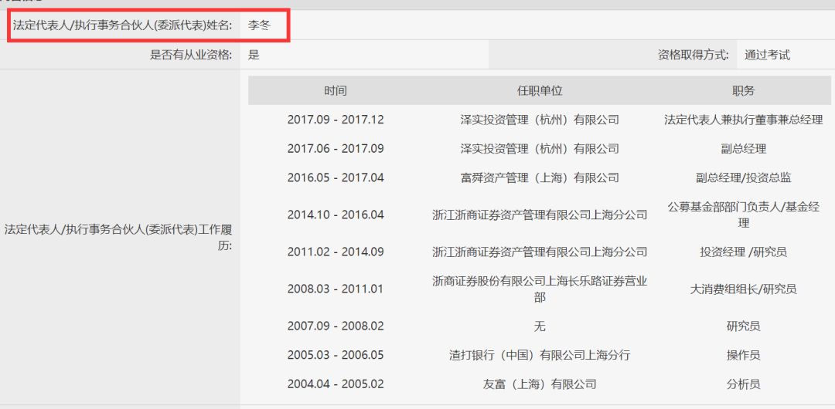The image size is (835, 409).
Task: Click the 工作履历 row label
Action: pyautogui.click(x=118, y=238)
